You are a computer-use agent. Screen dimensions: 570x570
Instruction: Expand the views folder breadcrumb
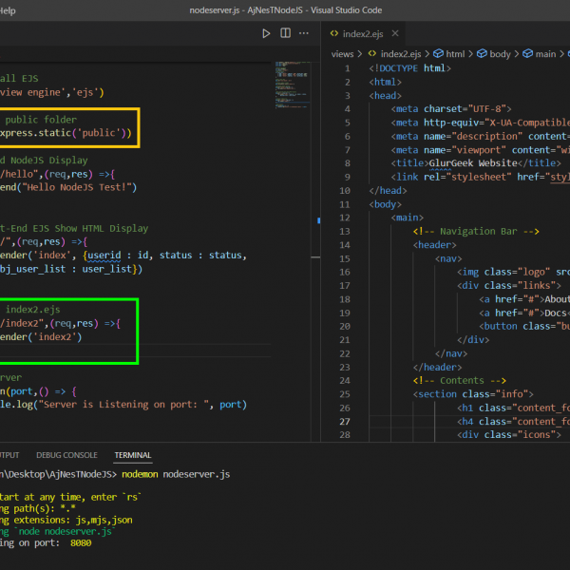point(342,54)
